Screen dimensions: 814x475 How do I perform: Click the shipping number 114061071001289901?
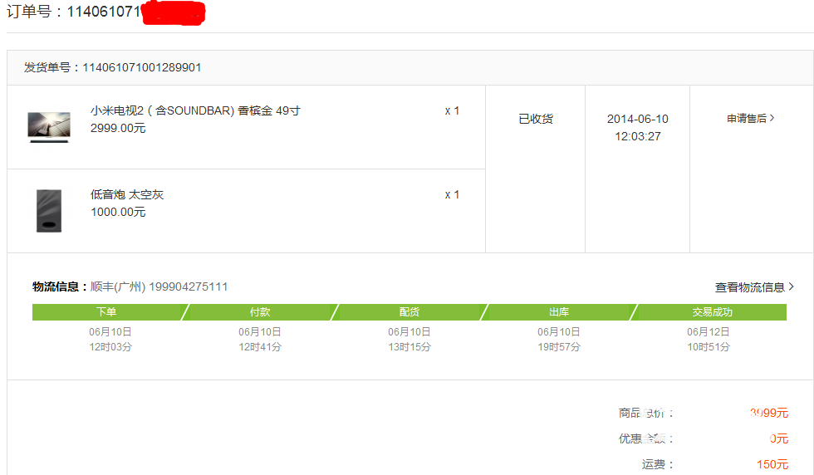141,67
